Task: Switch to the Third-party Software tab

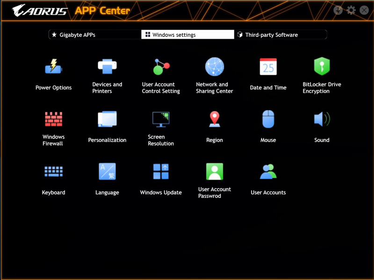Action: click(x=280, y=35)
